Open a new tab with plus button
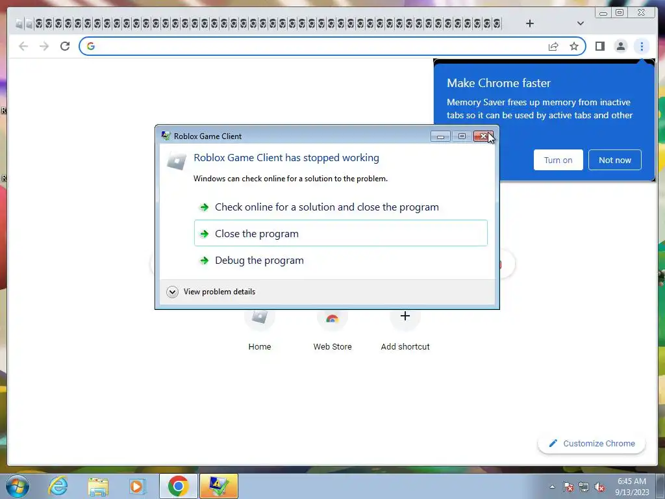 click(x=530, y=23)
